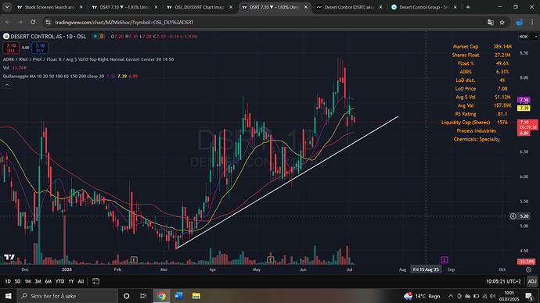Click the red 7.10 SELL button
The image size is (540, 303).
(x=11, y=48)
